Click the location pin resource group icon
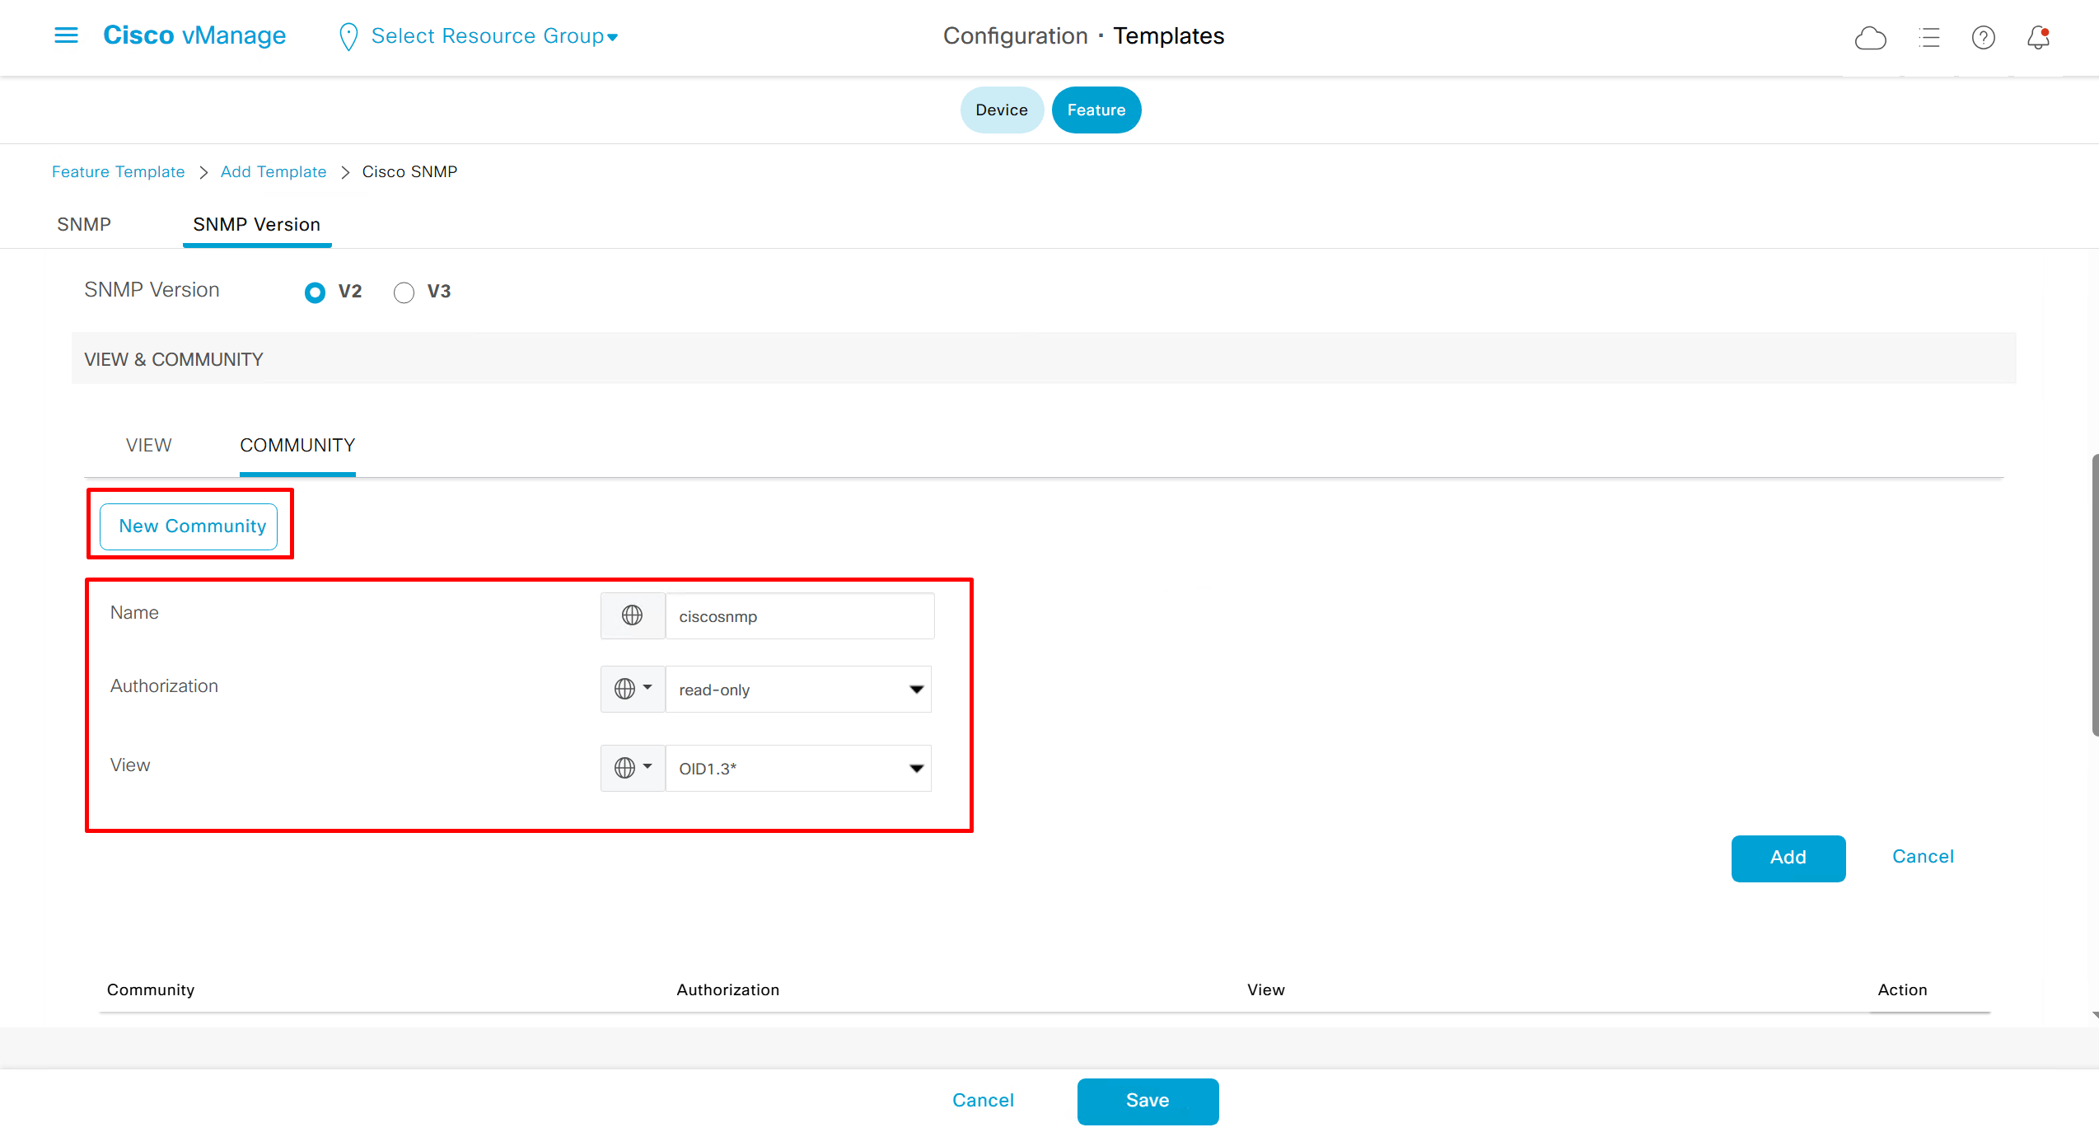This screenshot has width=2099, height=1132. coord(348,36)
